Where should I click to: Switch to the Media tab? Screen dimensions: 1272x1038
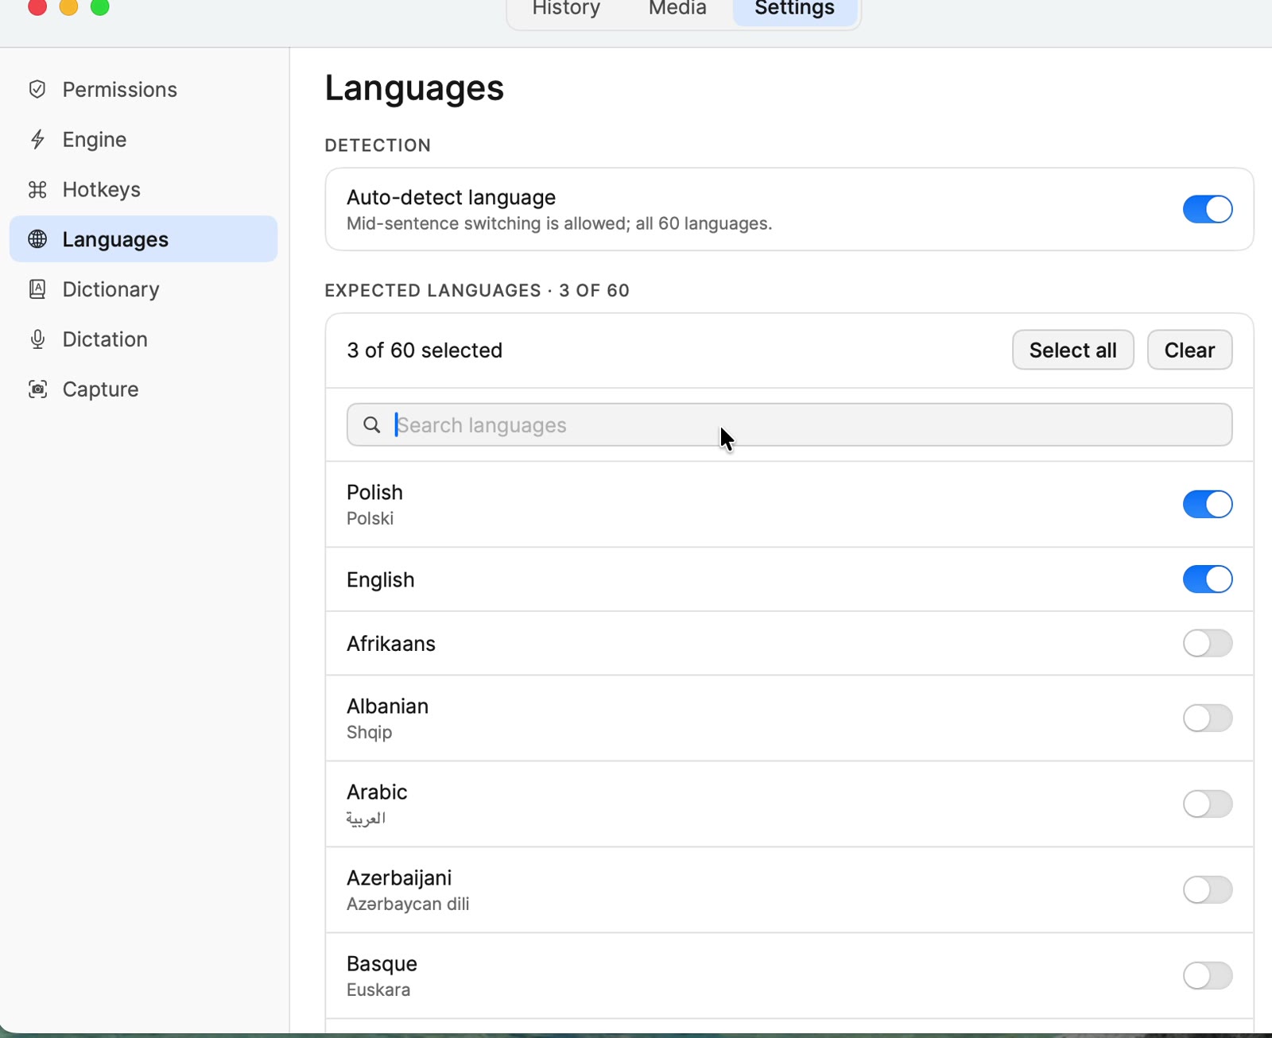click(x=677, y=9)
